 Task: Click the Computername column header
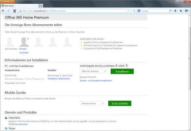point(12,70)
